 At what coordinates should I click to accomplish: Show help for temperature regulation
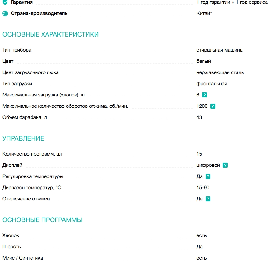point(208,176)
